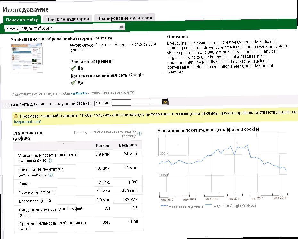This screenshot has height=239, width=298.
Task: Click the окт 2010 marker on chart axis
Action: tap(212, 199)
